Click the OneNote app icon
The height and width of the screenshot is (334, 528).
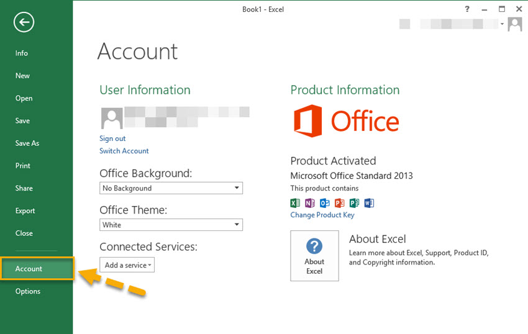click(x=310, y=203)
